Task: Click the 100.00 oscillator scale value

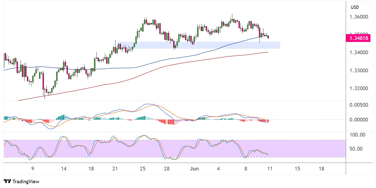Action: pyautogui.click(x=358, y=135)
